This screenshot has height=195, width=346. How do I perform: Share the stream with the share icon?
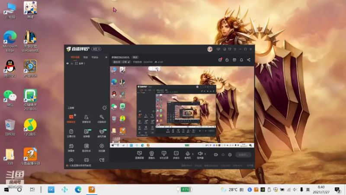tap(249, 60)
